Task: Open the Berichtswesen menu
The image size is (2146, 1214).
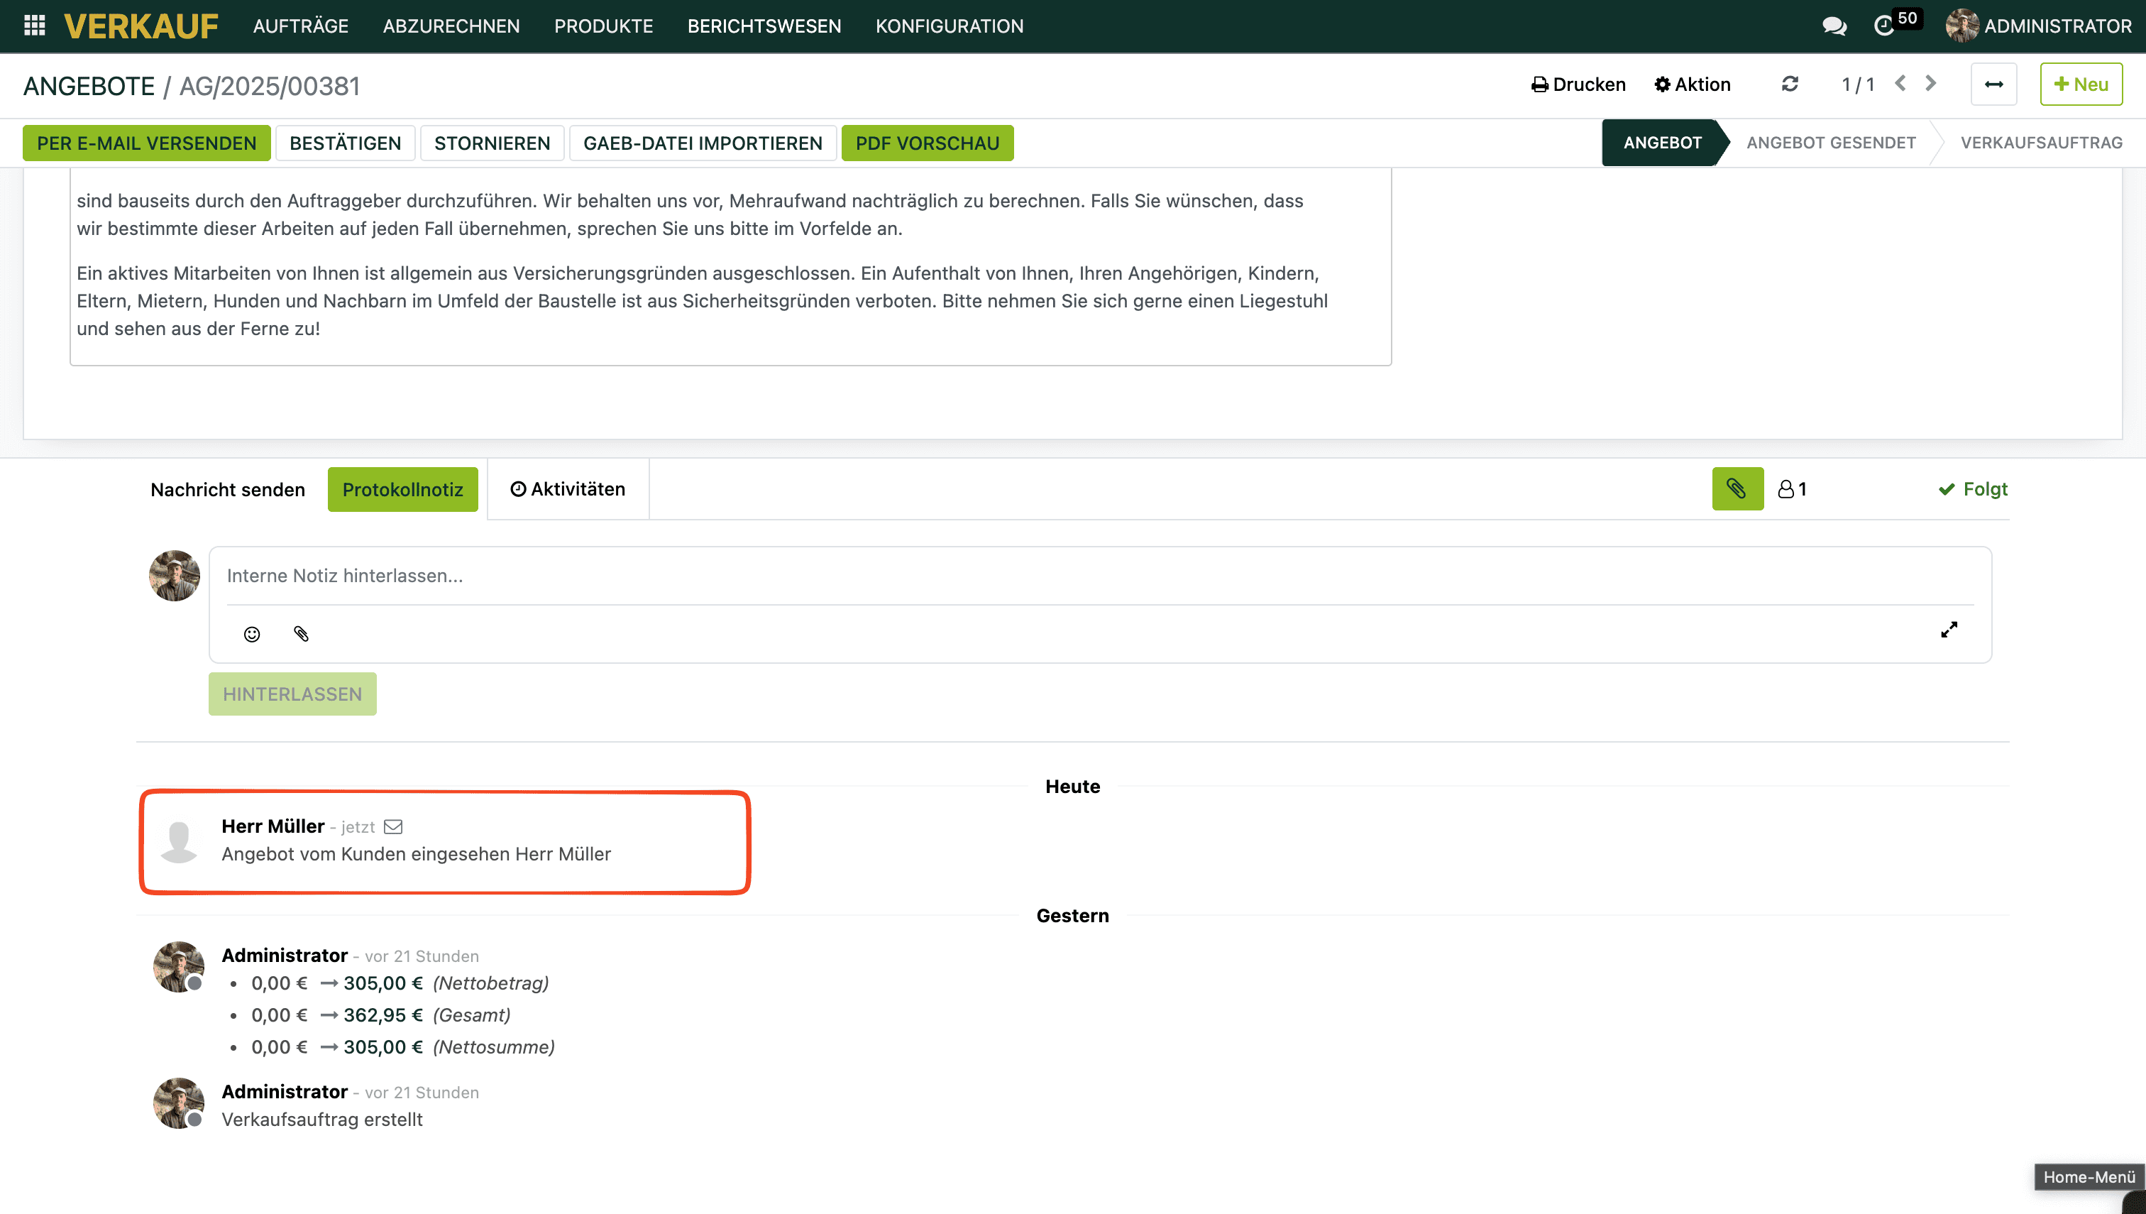Action: [764, 26]
